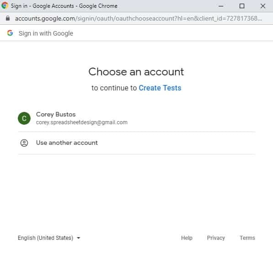Click the corey.spreadsheetdesign@gmail.com email text
The height and width of the screenshot is (254, 273).
click(82, 122)
